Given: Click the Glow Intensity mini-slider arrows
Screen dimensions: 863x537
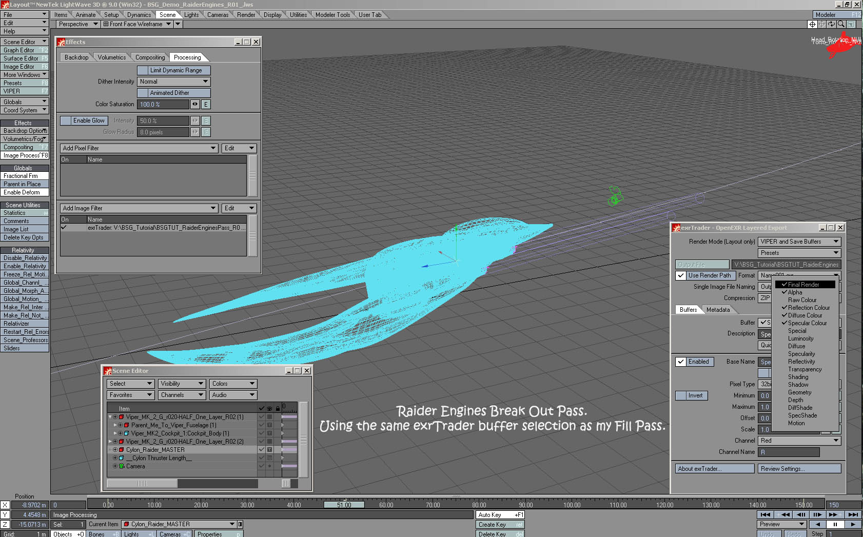Looking at the screenshot, I should pyautogui.click(x=195, y=121).
